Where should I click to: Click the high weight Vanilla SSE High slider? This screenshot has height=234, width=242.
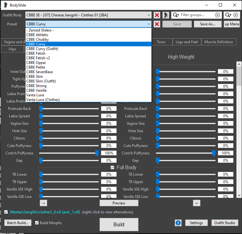186,189
